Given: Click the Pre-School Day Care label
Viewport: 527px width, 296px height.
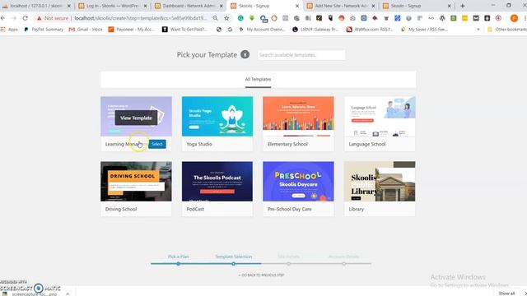Looking at the screenshot, I should [x=289, y=209].
